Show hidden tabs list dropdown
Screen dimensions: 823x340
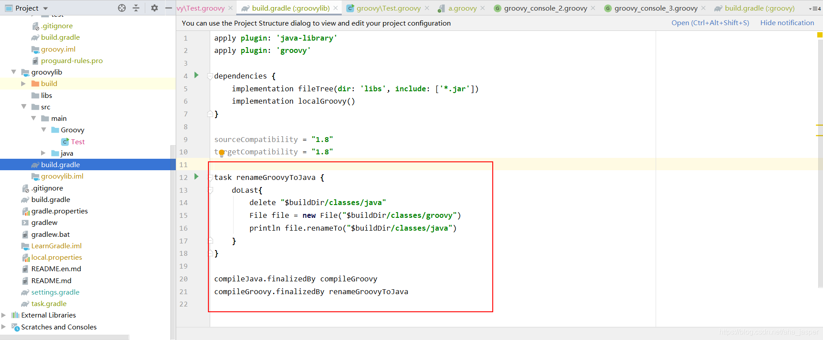coord(815,8)
